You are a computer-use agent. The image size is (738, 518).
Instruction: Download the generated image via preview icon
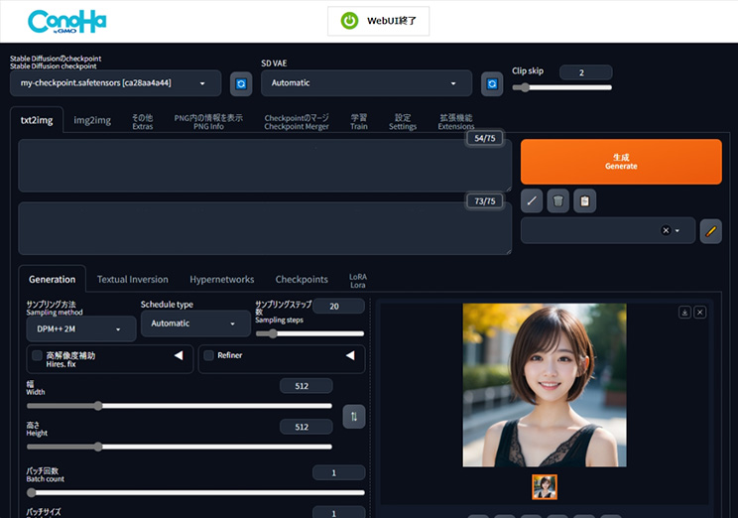[x=684, y=313]
